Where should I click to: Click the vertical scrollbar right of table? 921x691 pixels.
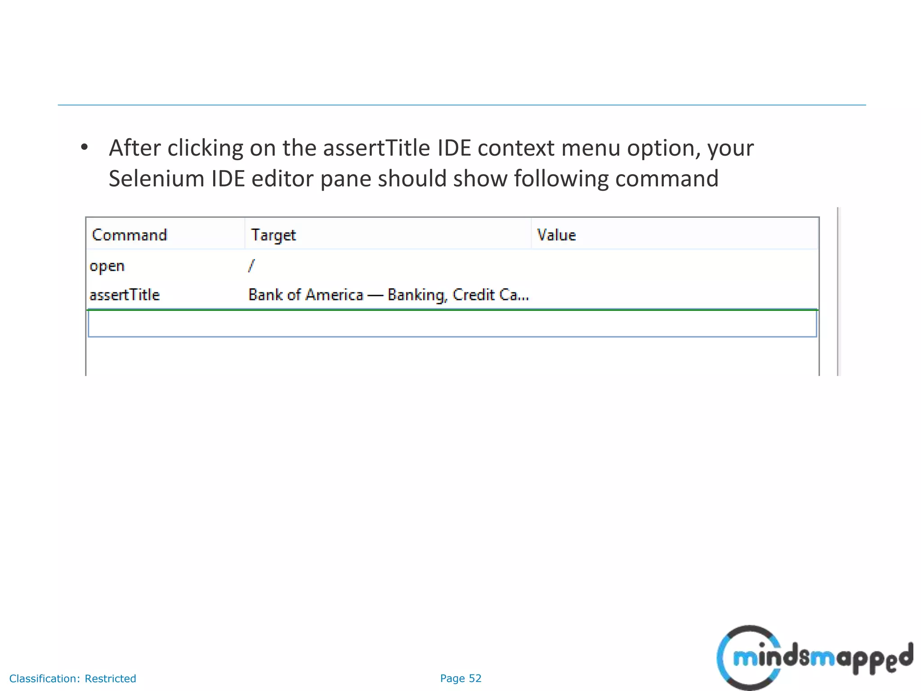pos(838,292)
